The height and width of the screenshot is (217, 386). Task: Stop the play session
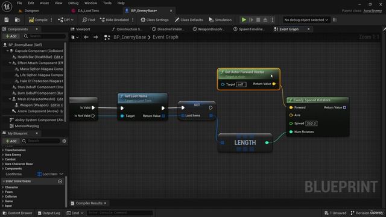pos(258,20)
